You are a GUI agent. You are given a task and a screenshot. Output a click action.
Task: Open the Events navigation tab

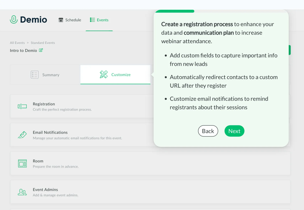(x=99, y=20)
